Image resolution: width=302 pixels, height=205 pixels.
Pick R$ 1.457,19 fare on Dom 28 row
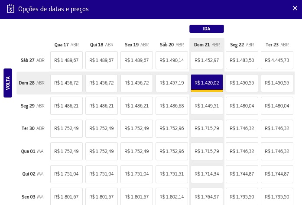[172, 83]
